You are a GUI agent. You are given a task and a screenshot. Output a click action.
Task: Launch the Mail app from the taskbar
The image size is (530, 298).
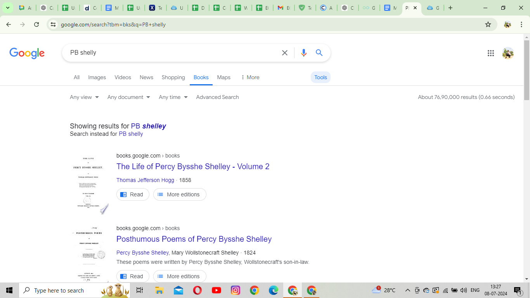point(178,290)
